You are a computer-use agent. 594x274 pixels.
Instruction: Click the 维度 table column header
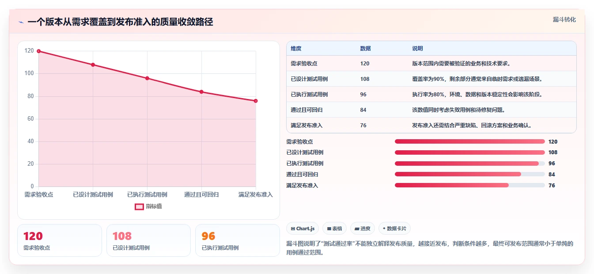(296, 49)
